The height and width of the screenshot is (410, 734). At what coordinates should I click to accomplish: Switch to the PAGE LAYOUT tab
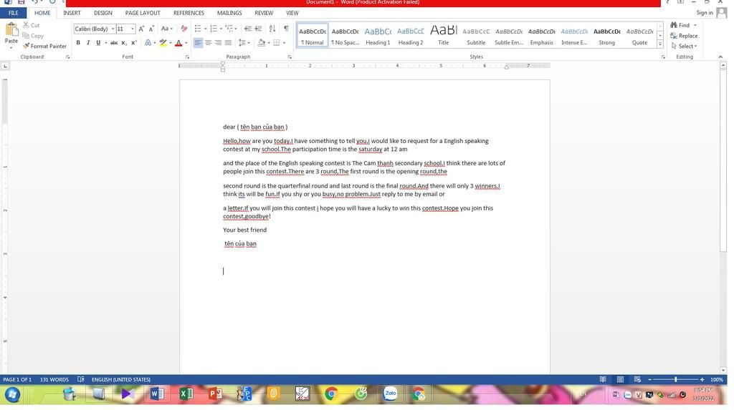(x=143, y=13)
